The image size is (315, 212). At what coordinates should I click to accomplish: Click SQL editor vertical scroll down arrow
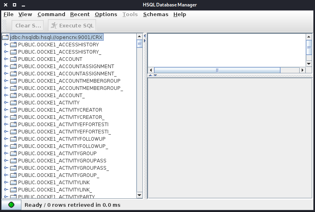click(x=309, y=64)
